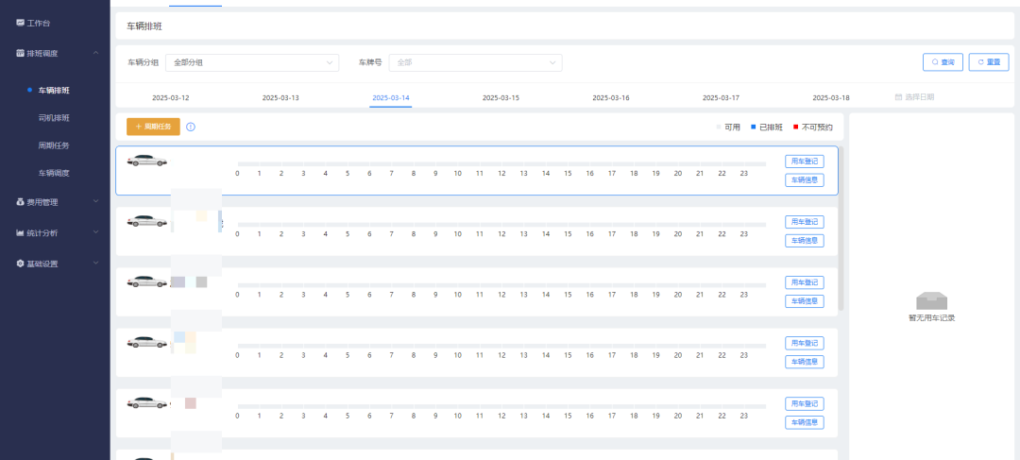The height and width of the screenshot is (460, 1020).
Task: Open the 车辆分组 dropdown
Action: [251, 62]
